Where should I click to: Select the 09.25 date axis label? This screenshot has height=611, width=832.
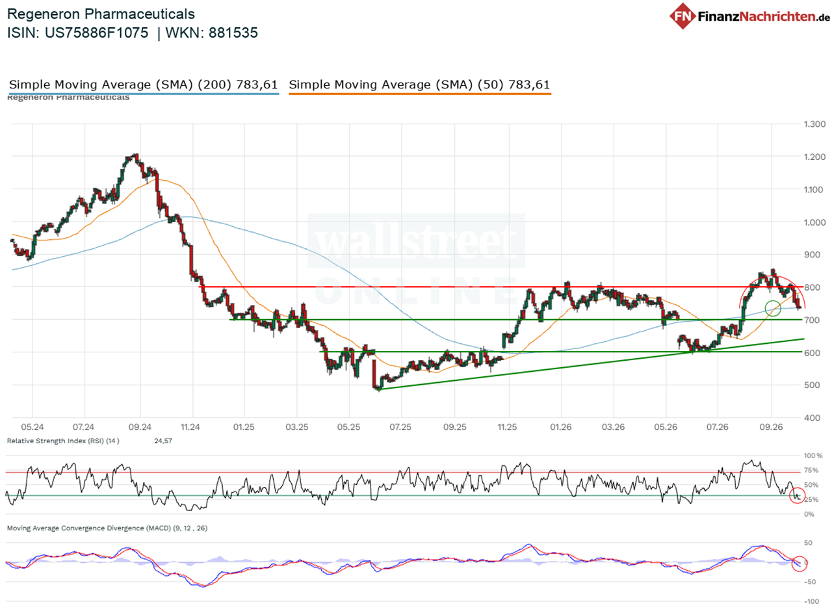point(455,426)
